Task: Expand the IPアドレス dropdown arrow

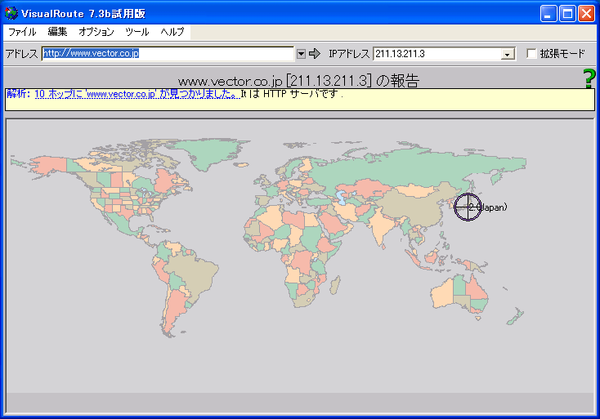Action: 508,54
